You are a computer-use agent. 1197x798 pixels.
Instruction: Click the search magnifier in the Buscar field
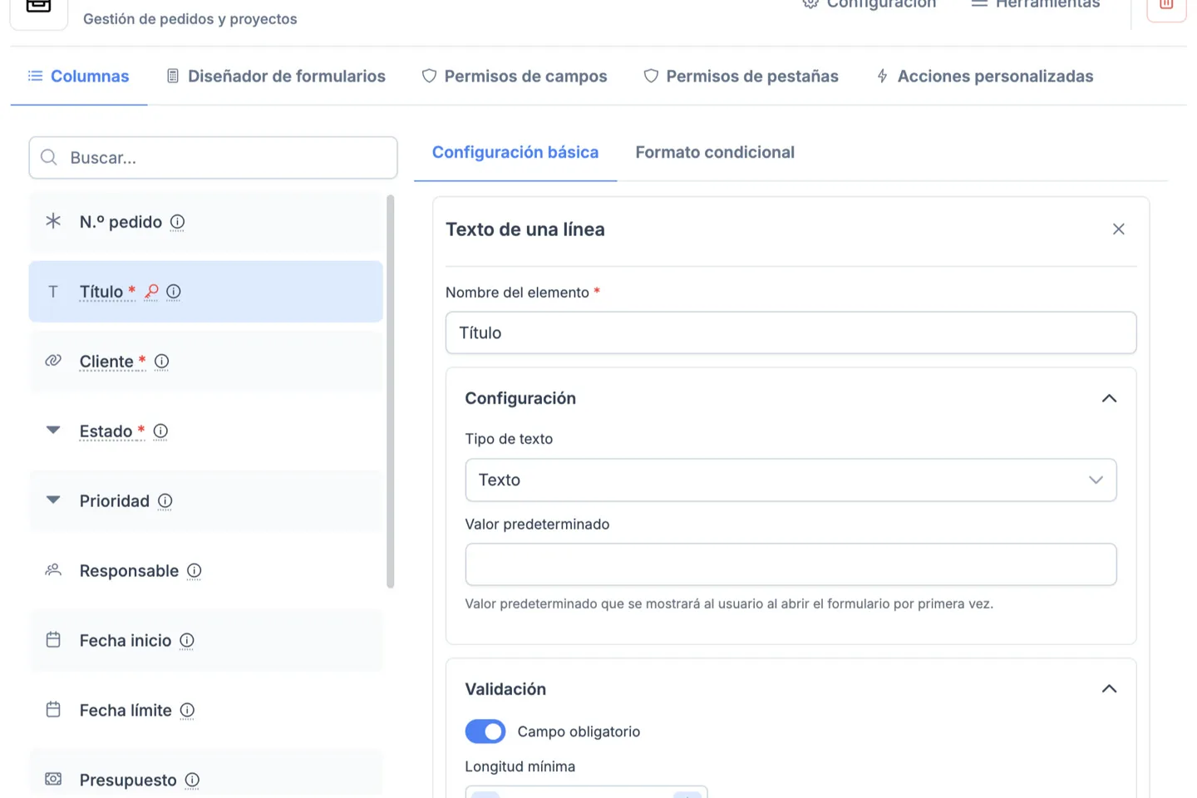(x=48, y=157)
